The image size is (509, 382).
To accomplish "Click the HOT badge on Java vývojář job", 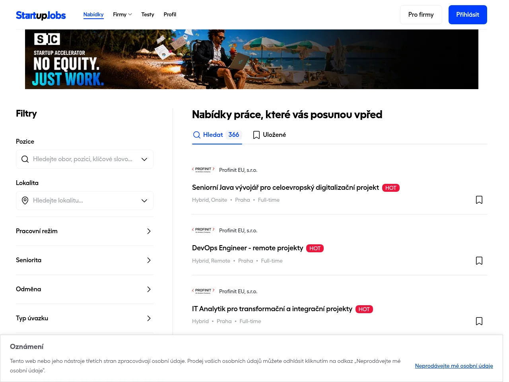I will [391, 188].
